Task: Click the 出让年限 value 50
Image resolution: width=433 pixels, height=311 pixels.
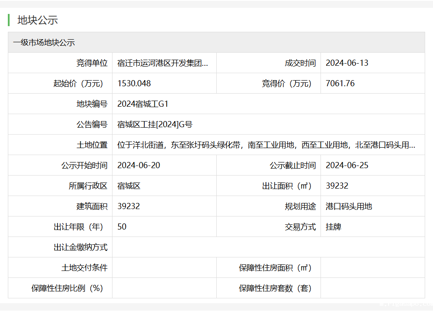Action: click(x=122, y=227)
